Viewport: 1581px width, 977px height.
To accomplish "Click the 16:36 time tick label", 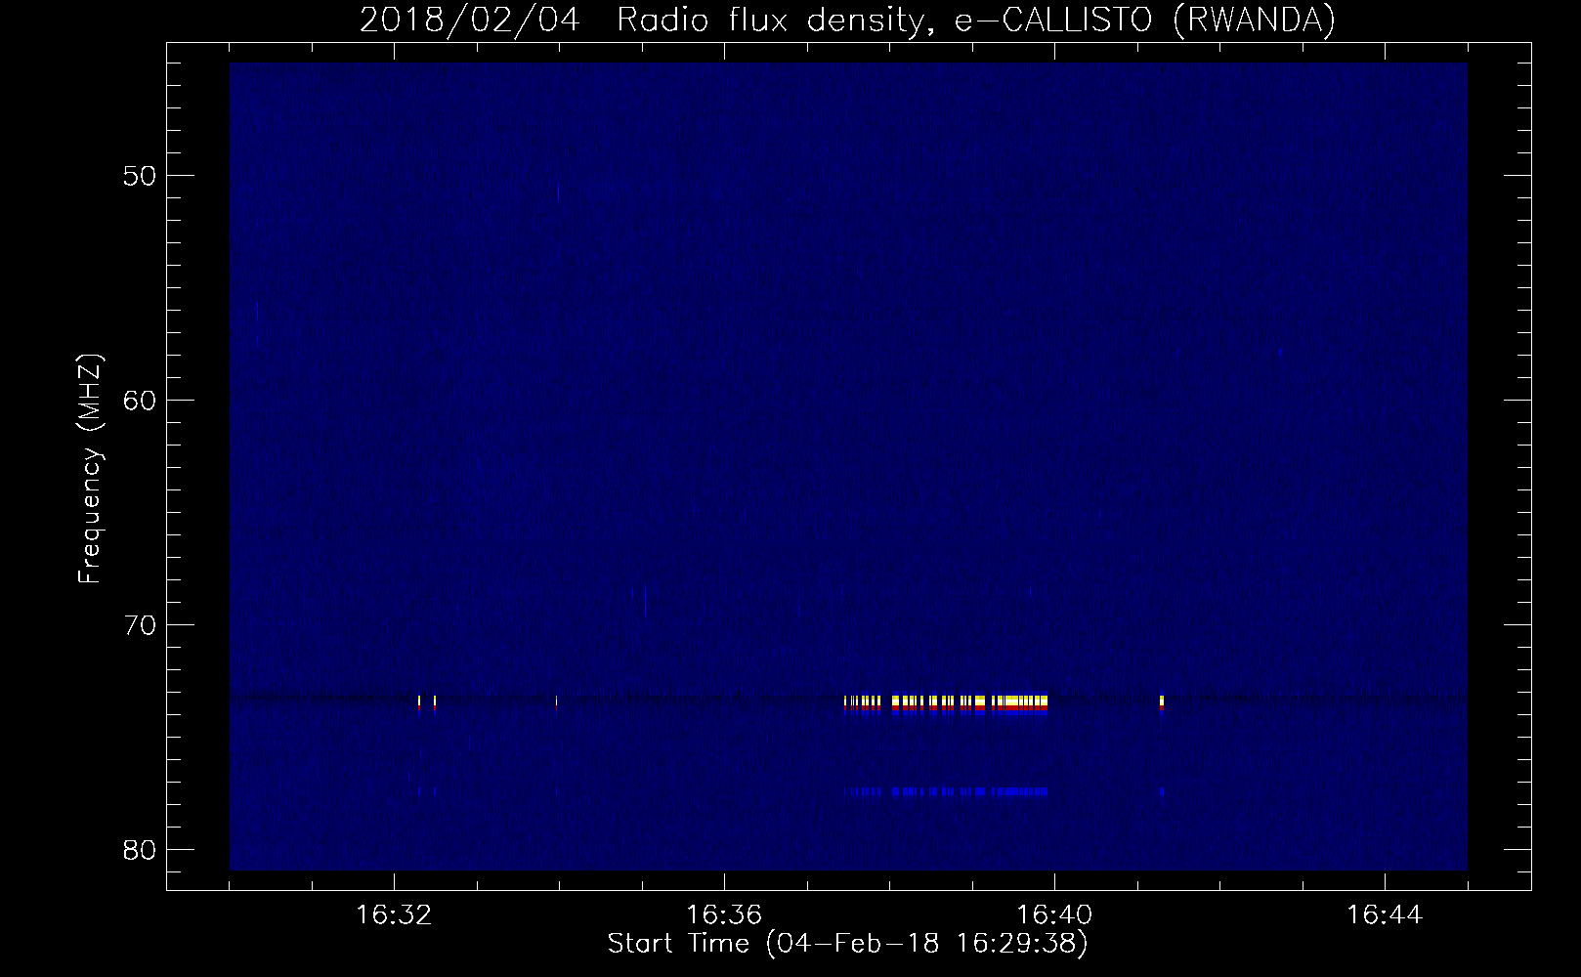I will click(724, 916).
